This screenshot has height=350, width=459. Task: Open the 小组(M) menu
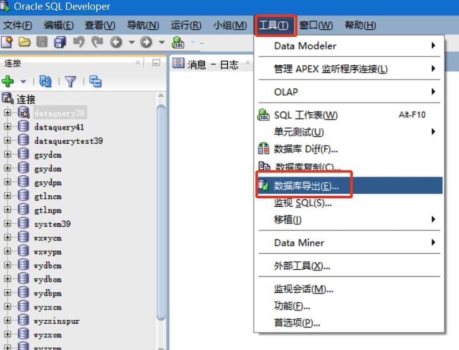[x=230, y=25]
